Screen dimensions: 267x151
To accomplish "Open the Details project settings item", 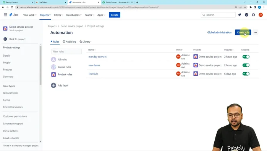I will tap(6, 56).
